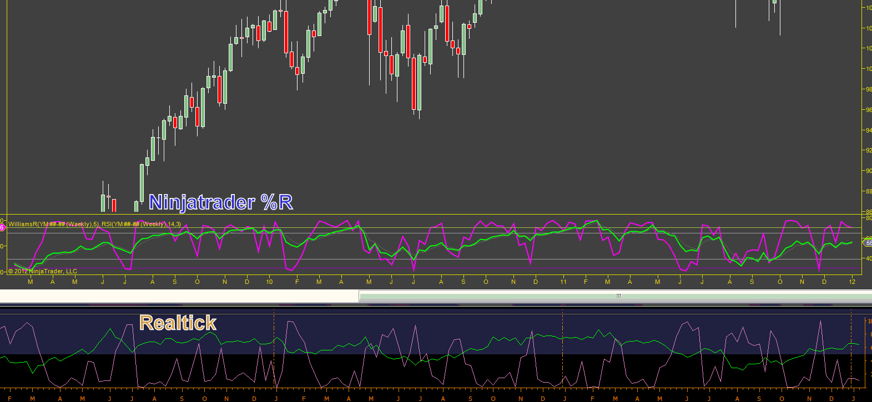The width and height of the screenshot is (872, 402).
Task: Click the © 2012 NinjaTrader, LLC copyright text
Action: (x=43, y=271)
